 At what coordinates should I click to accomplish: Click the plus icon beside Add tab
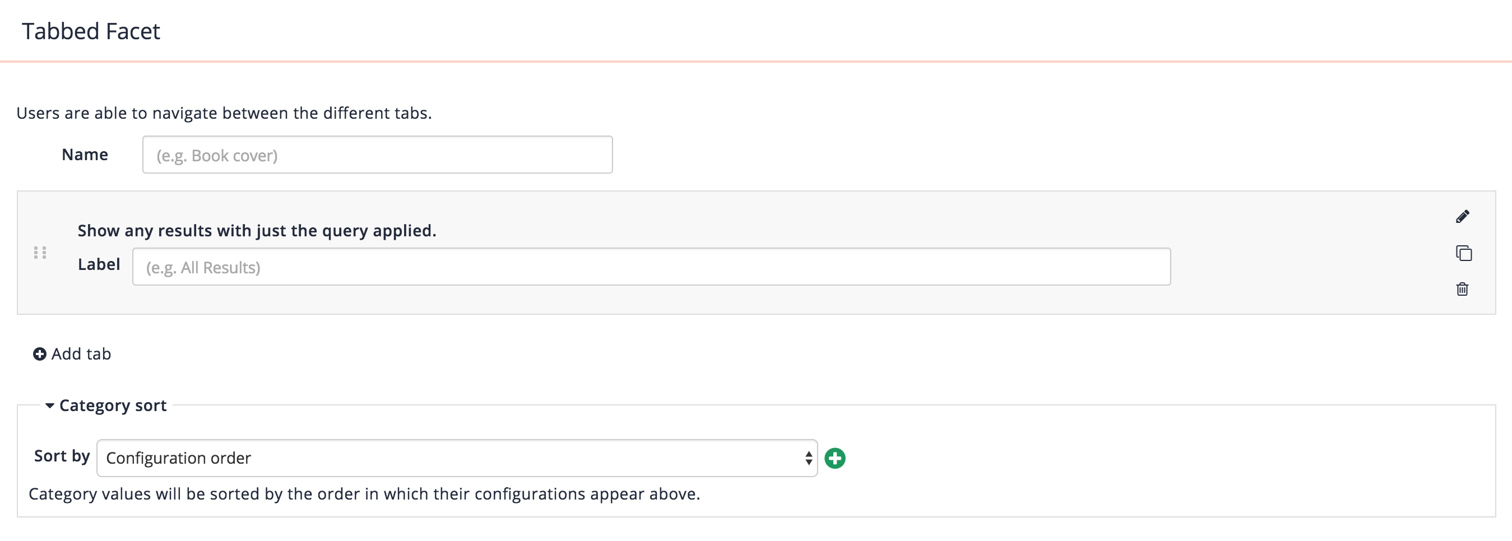pyautogui.click(x=39, y=355)
